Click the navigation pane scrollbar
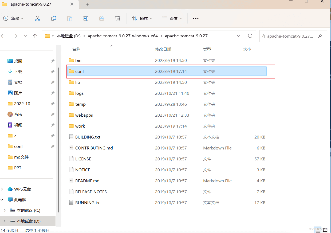 58,140
